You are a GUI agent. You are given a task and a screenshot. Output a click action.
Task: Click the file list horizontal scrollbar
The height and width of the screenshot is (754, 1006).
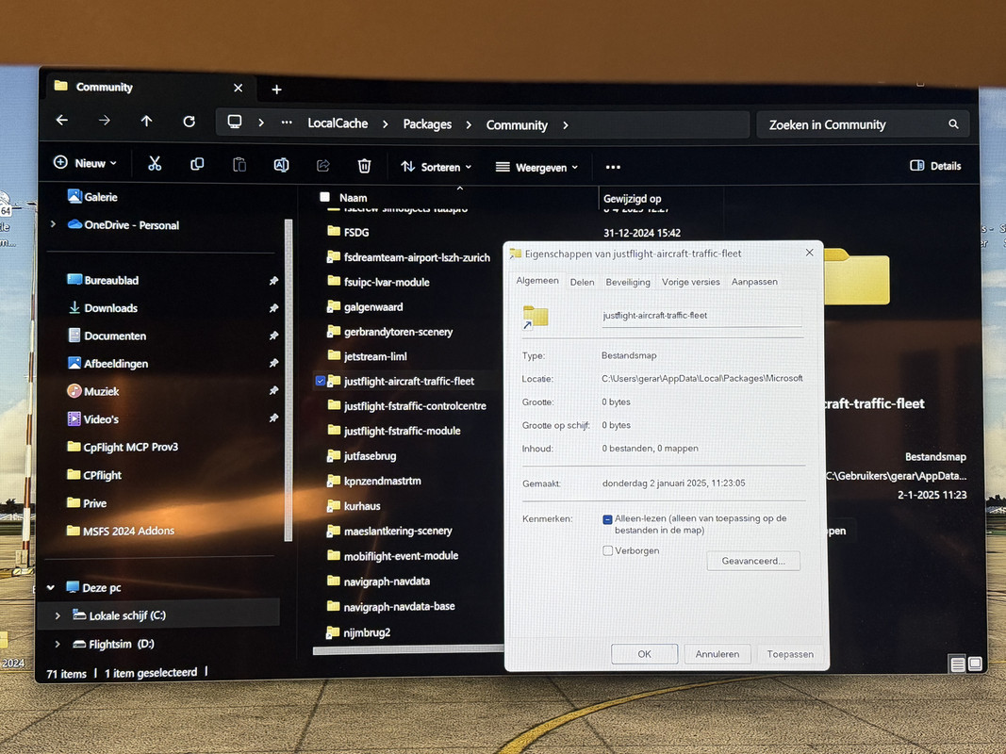click(x=408, y=650)
